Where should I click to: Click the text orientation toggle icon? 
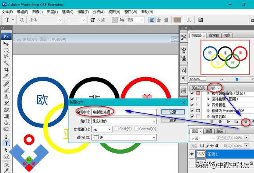(x=21, y=20)
